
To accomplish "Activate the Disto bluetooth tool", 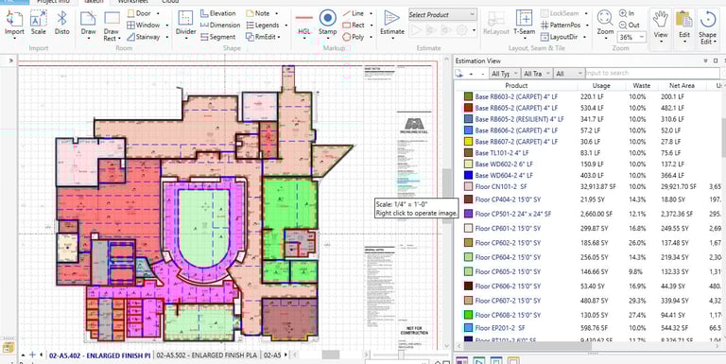I will 62,20.
